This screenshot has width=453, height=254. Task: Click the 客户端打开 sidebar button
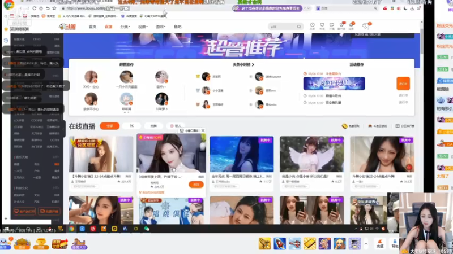click(x=24, y=211)
